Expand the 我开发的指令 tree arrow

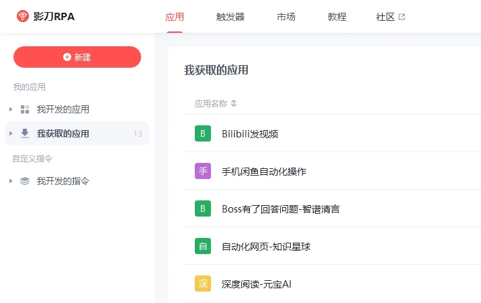click(11, 181)
